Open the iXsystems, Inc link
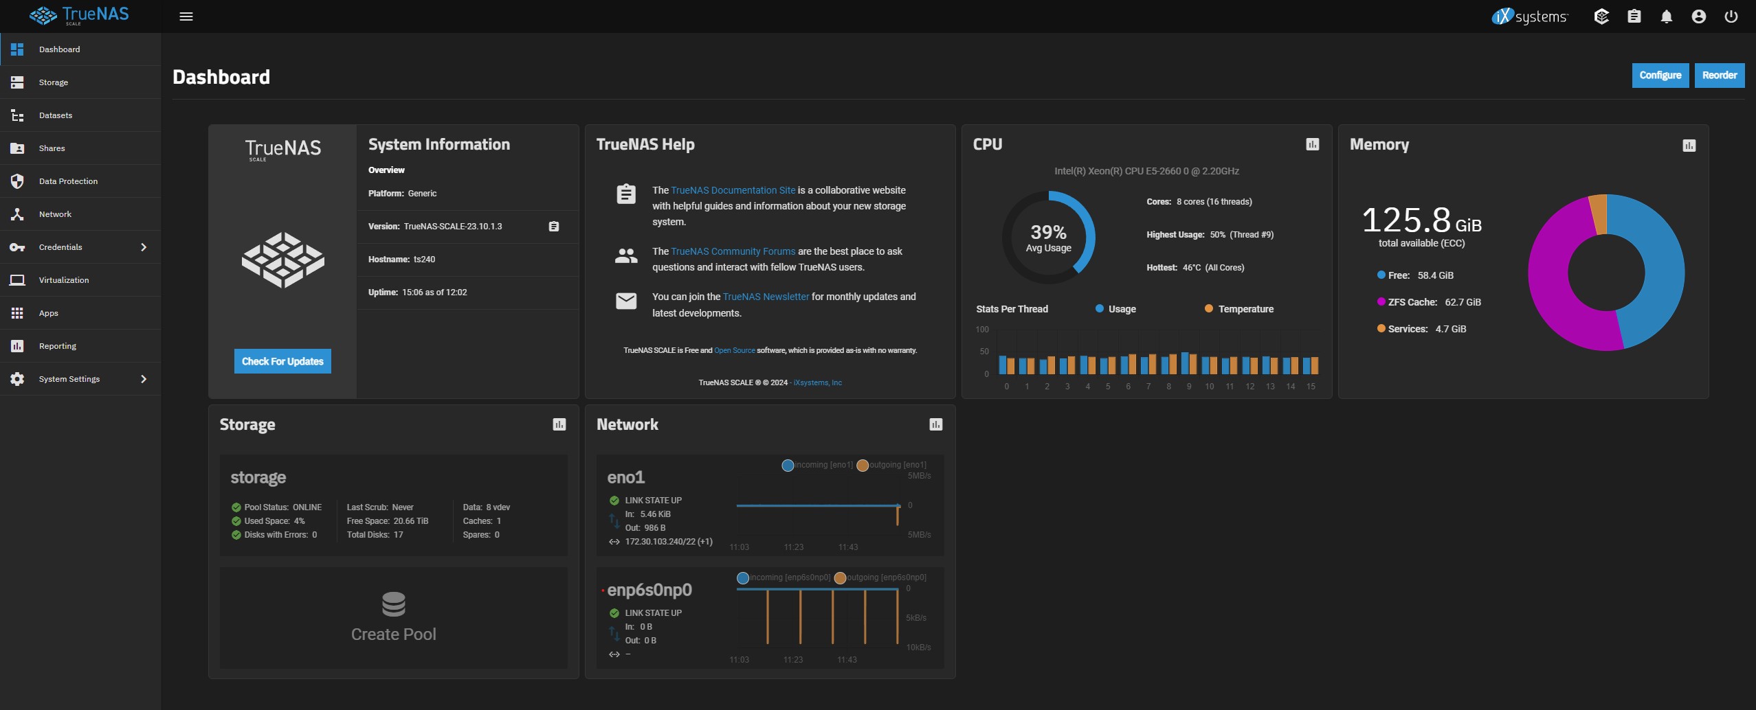The width and height of the screenshot is (1756, 710). click(x=817, y=382)
